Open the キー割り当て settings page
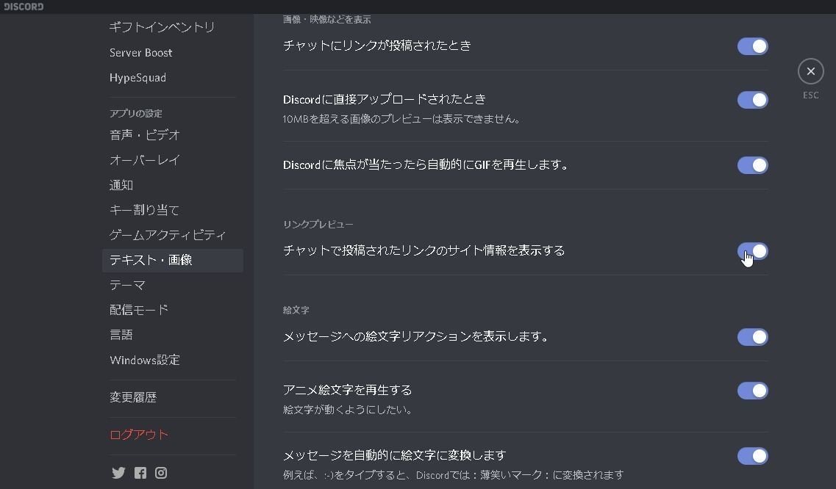 (x=144, y=210)
